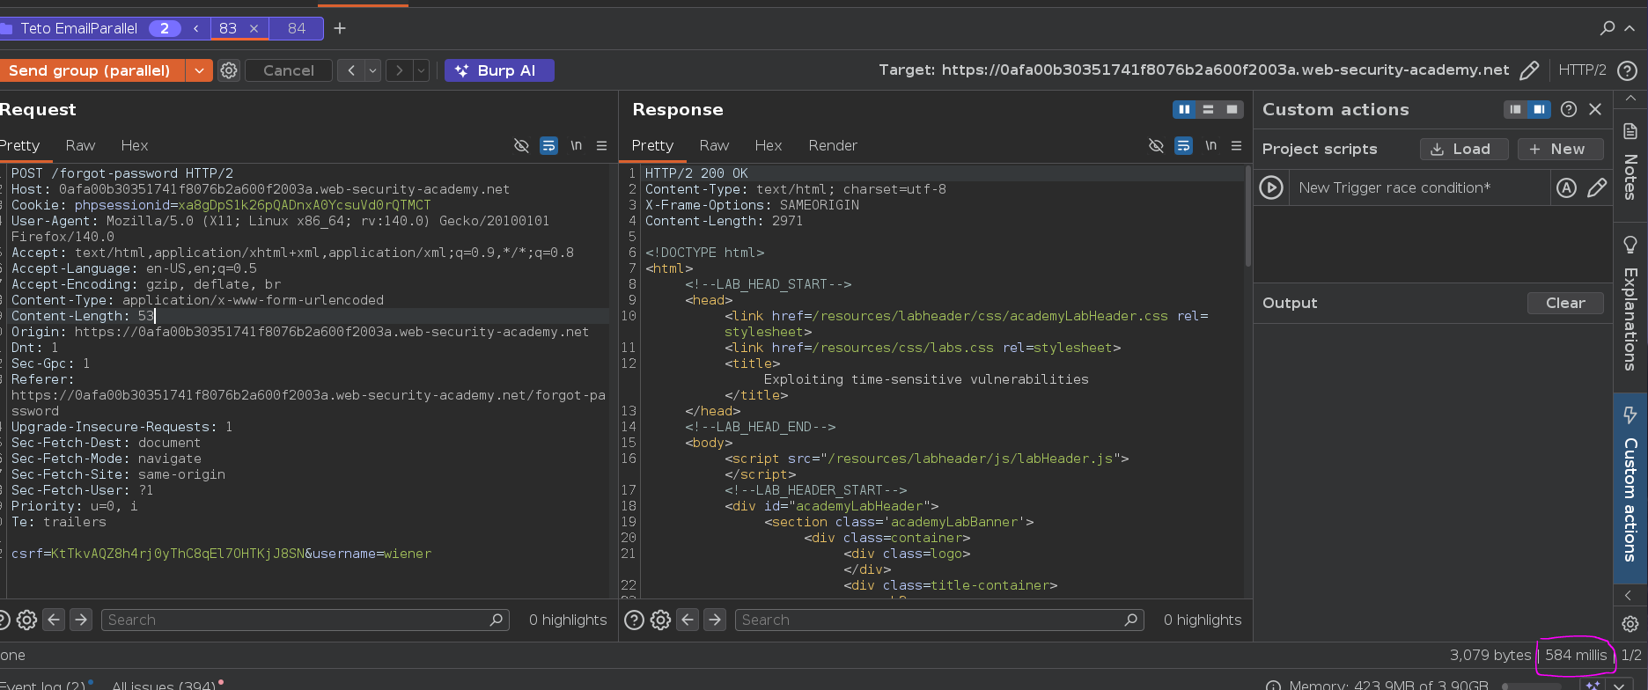Expand tab bar chevron at top right
The height and width of the screenshot is (690, 1648).
pos(1630,28)
